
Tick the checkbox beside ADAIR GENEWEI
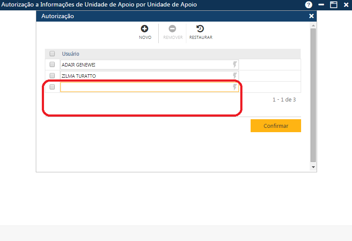52,65
